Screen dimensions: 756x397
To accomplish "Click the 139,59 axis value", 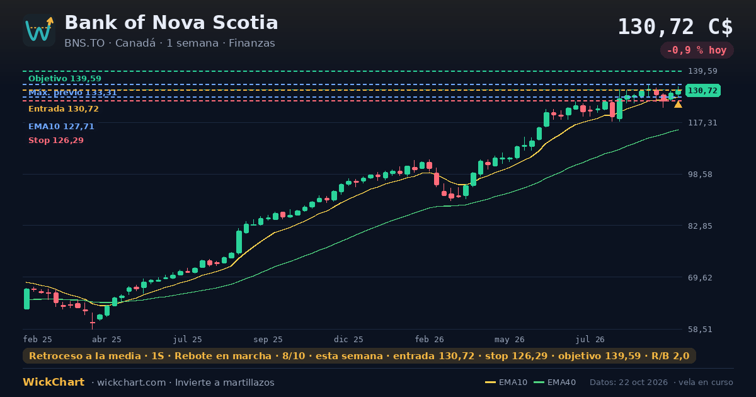I will click(702, 71).
